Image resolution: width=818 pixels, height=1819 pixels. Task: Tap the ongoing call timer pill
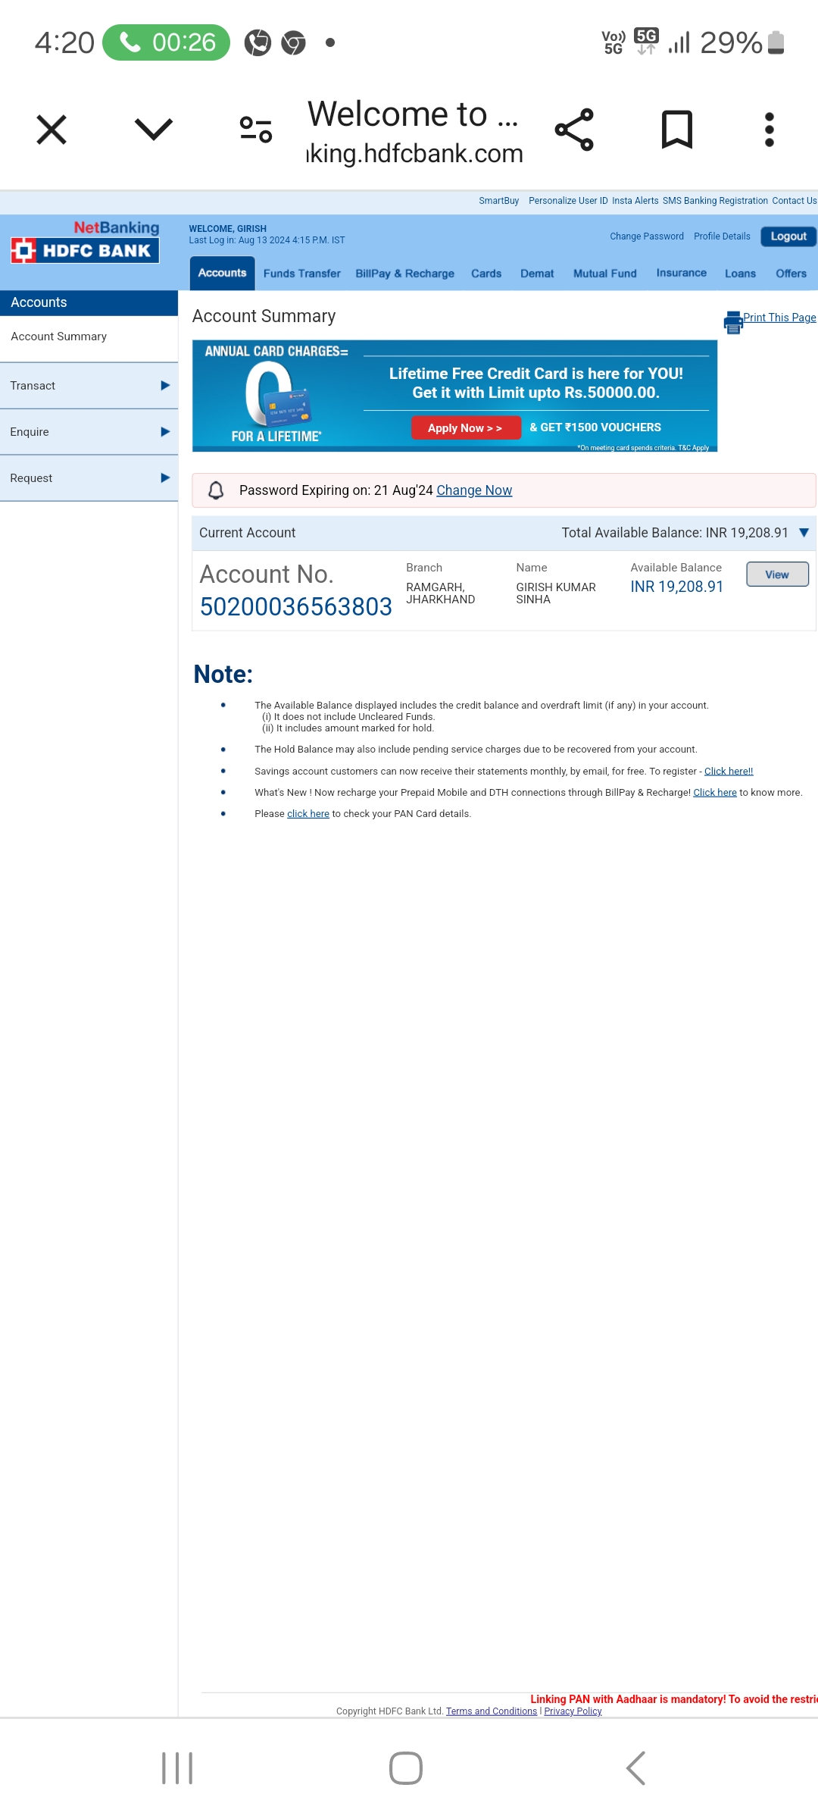(166, 42)
